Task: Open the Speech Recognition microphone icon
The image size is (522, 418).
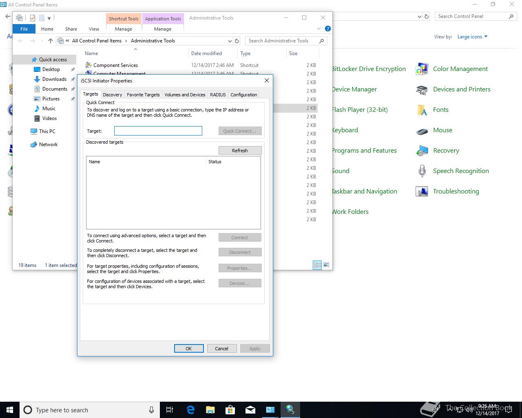Action: pyautogui.click(x=422, y=171)
